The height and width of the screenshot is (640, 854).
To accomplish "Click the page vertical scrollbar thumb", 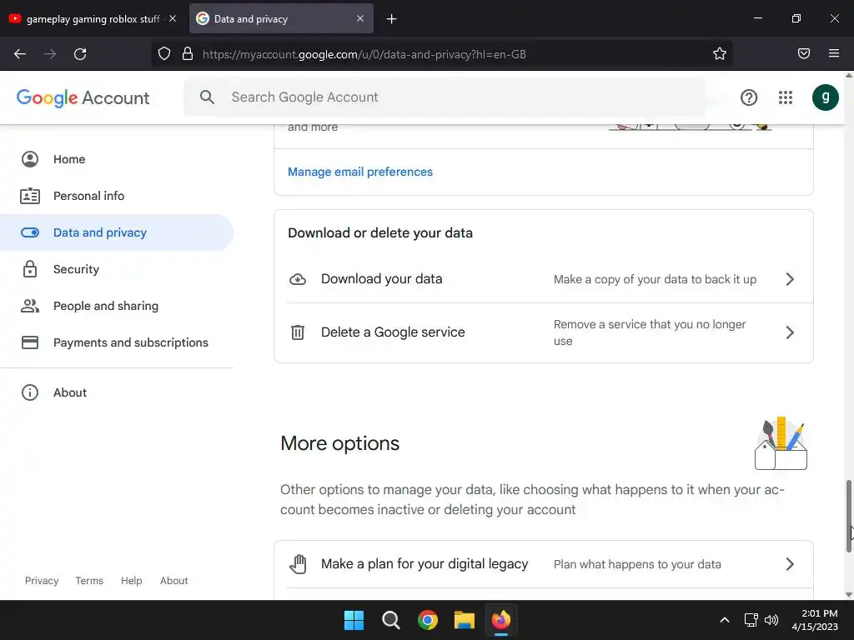I will pyautogui.click(x=848, y=517).
